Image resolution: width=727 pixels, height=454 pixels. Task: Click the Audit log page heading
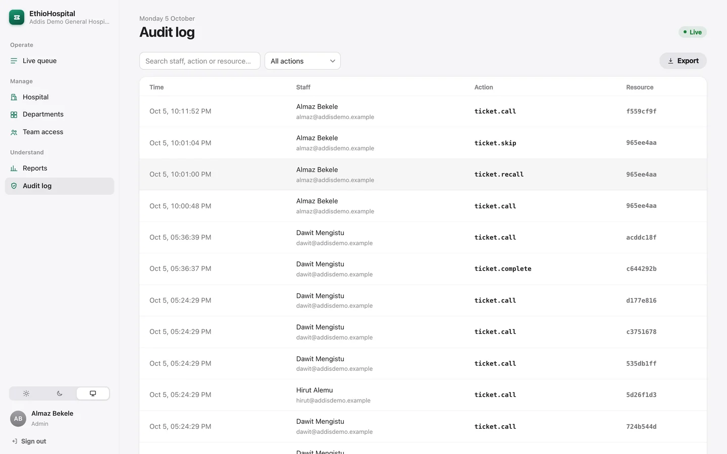pyautogui.click(x=167, y=32)
